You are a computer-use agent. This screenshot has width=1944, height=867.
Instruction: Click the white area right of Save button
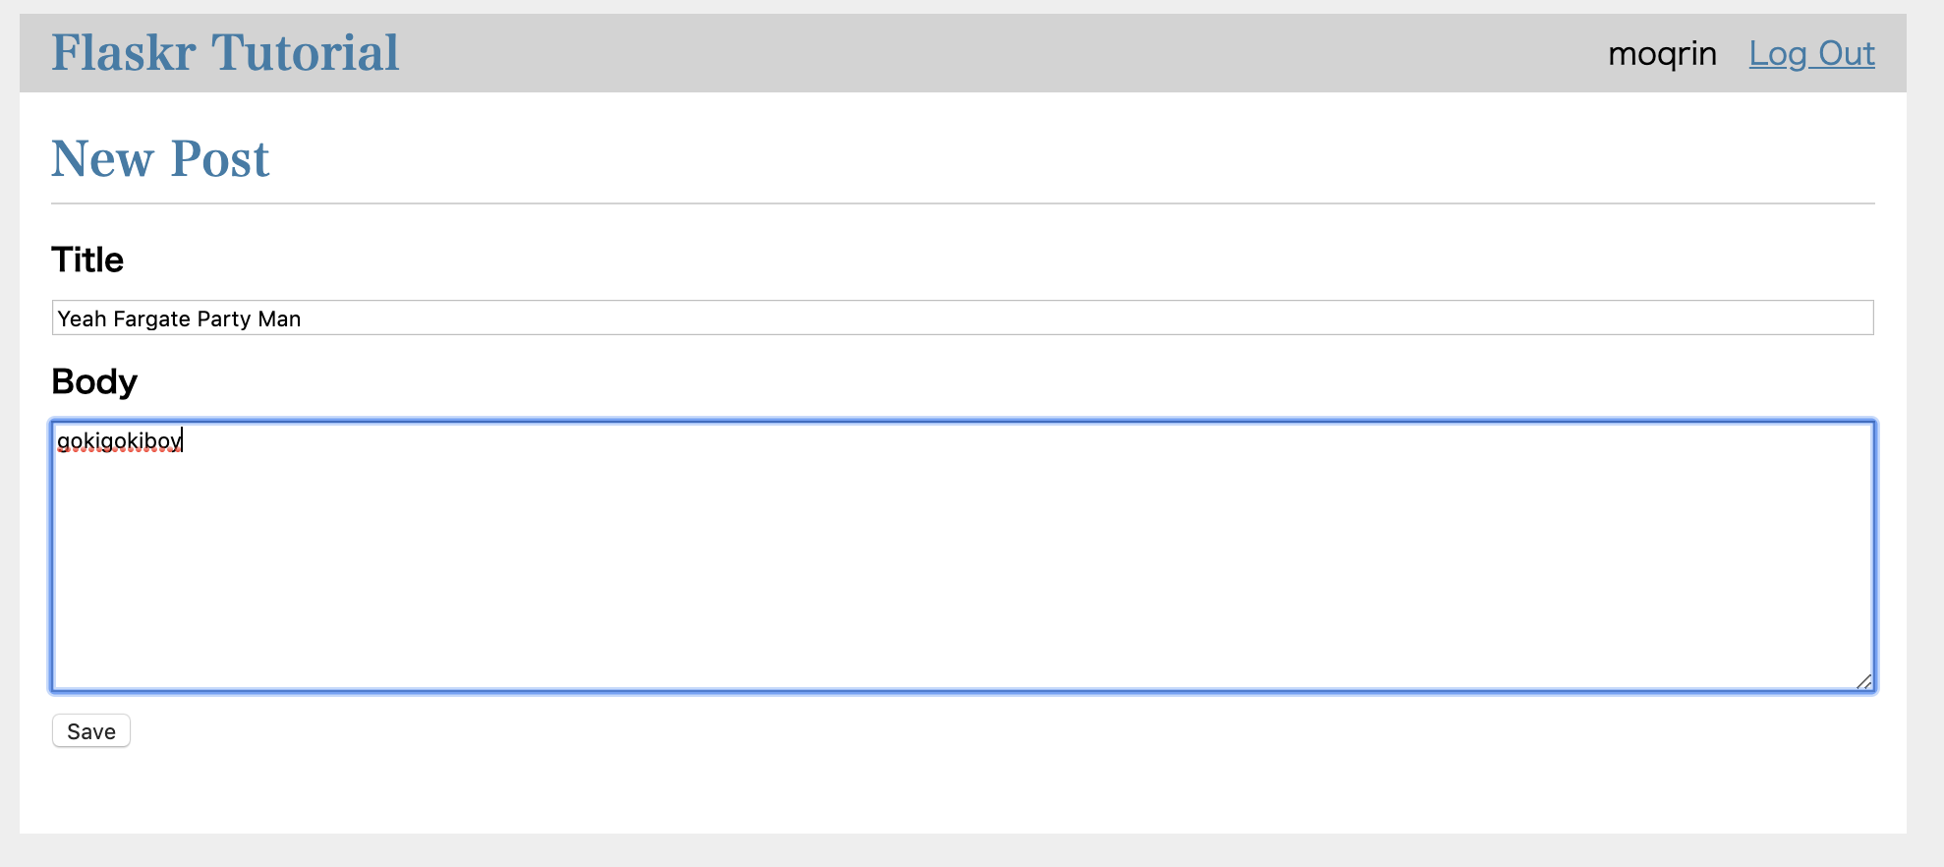590,731
